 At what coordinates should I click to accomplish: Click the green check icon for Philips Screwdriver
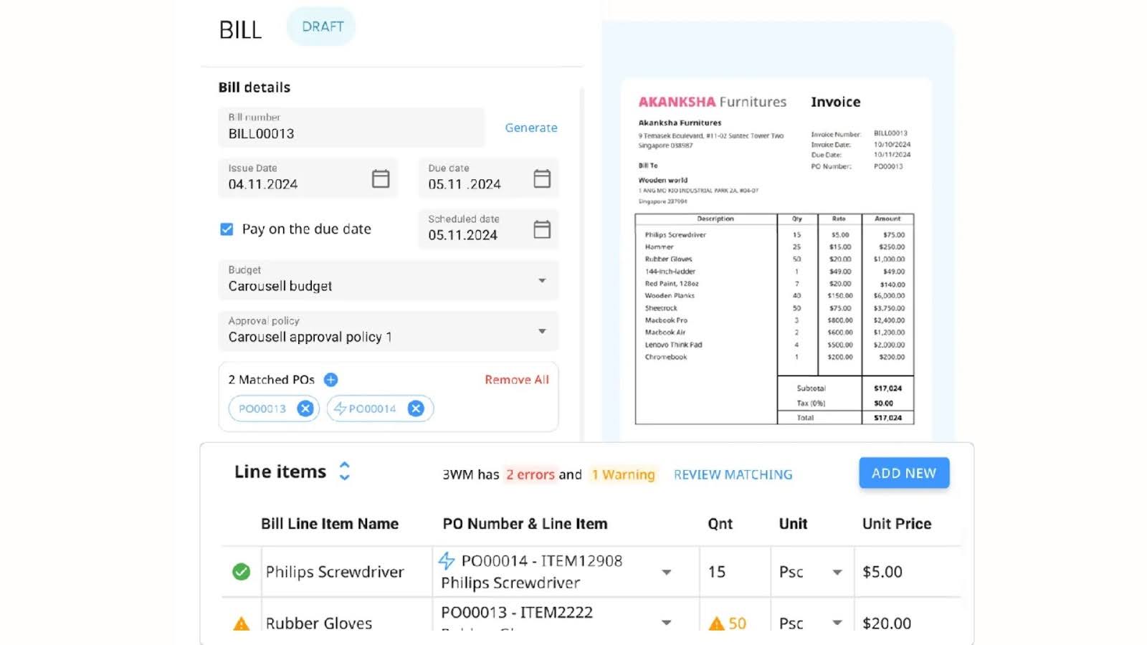(242, 572)
